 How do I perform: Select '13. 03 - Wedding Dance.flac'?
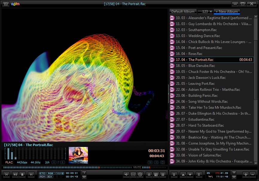[211, 36]
